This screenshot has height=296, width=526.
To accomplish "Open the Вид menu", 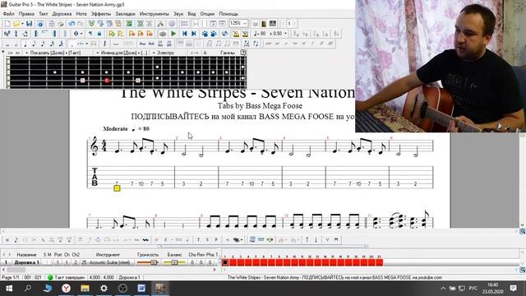I will pyautogui.click(x=191, y=14).
